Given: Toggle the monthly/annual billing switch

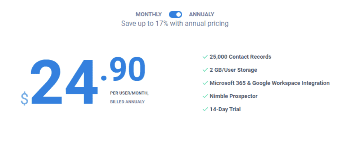Looking at the screenshot, I should (x=175, y=14).
